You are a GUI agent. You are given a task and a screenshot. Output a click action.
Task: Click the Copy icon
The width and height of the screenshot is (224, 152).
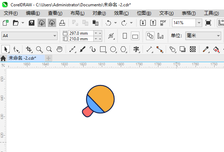[x=85, y=23]
